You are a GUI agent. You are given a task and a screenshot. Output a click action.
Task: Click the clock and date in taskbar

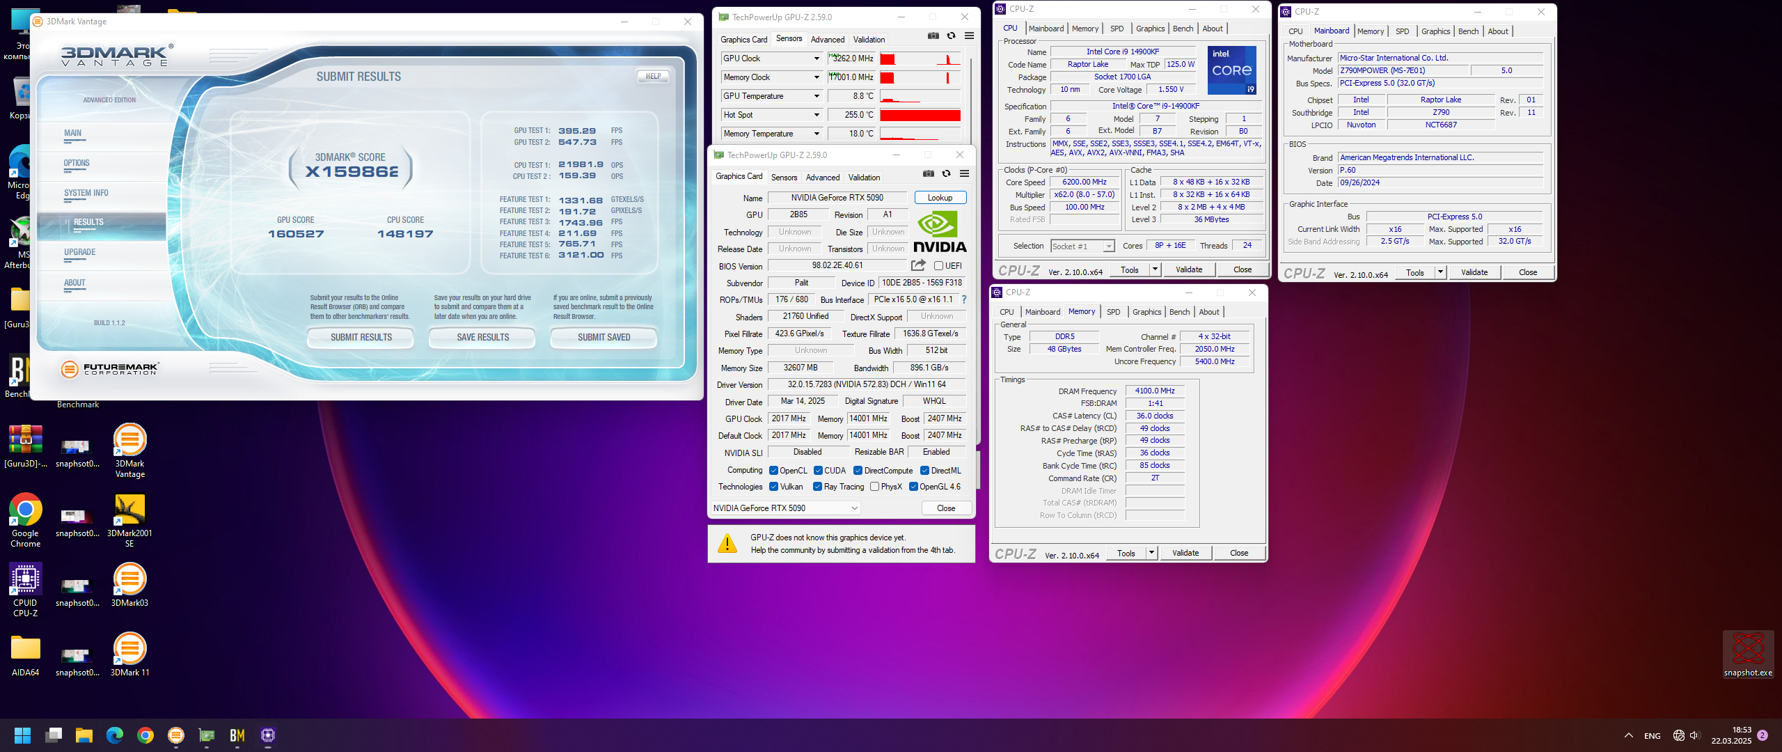pyautogui.click(x=1731, y=735)
